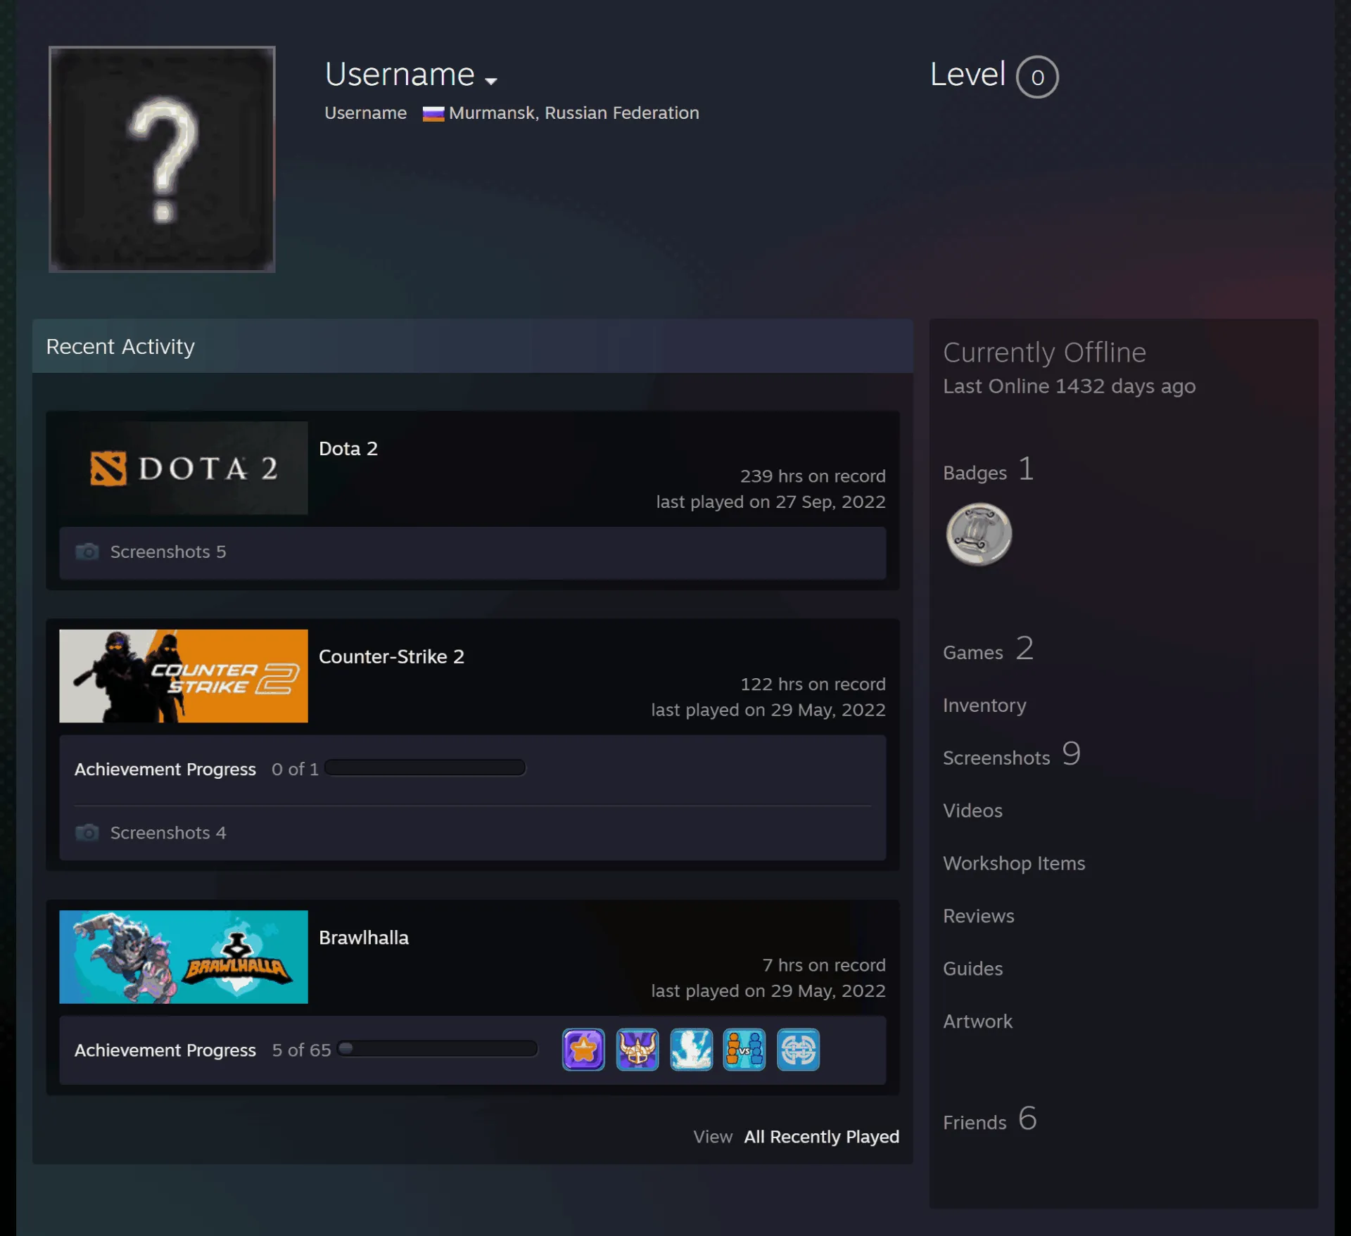The height and width of the screenshot is (1236, 1351).
Task: Open the Dota 2 game banner
Action: tap(184, 468)
